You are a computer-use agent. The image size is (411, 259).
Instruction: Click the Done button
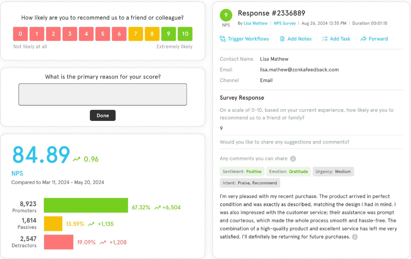pos(103,115)
